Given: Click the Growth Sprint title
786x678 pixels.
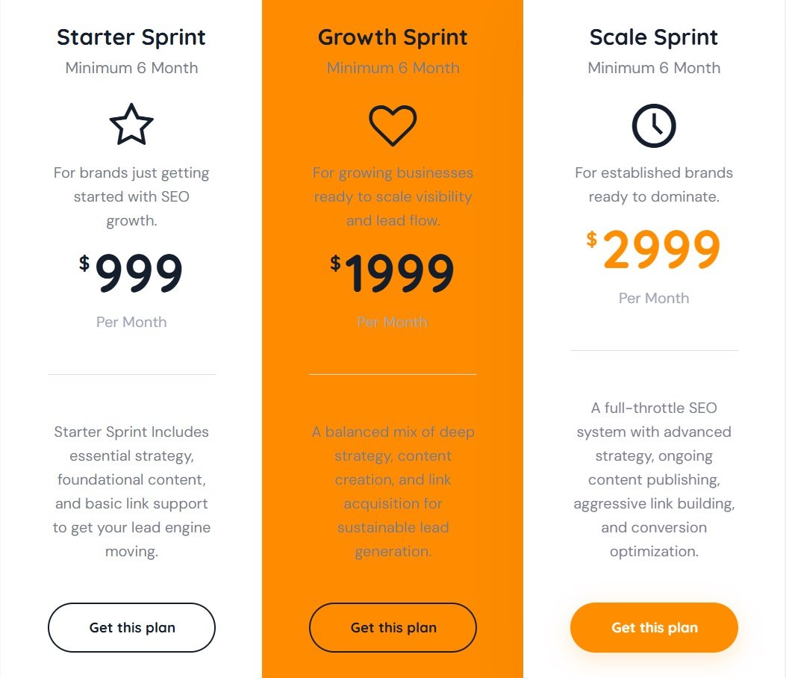Looking at the screenshot, I should (393, 37).
